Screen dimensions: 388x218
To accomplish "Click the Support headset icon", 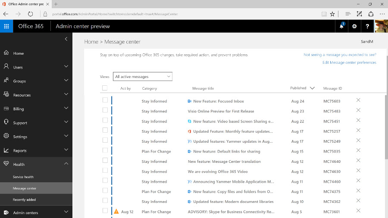I will point(6,122).
